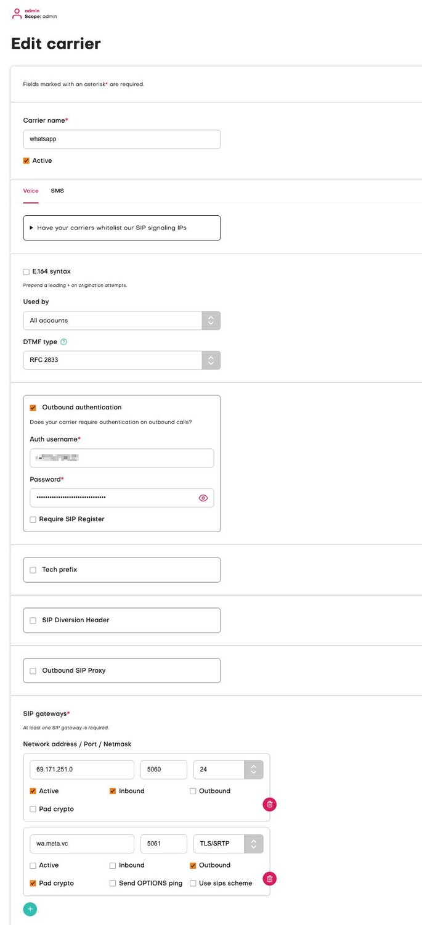Enable E.164 syntax checkbox
Screen dimensions: 422x925
(26, 271)
